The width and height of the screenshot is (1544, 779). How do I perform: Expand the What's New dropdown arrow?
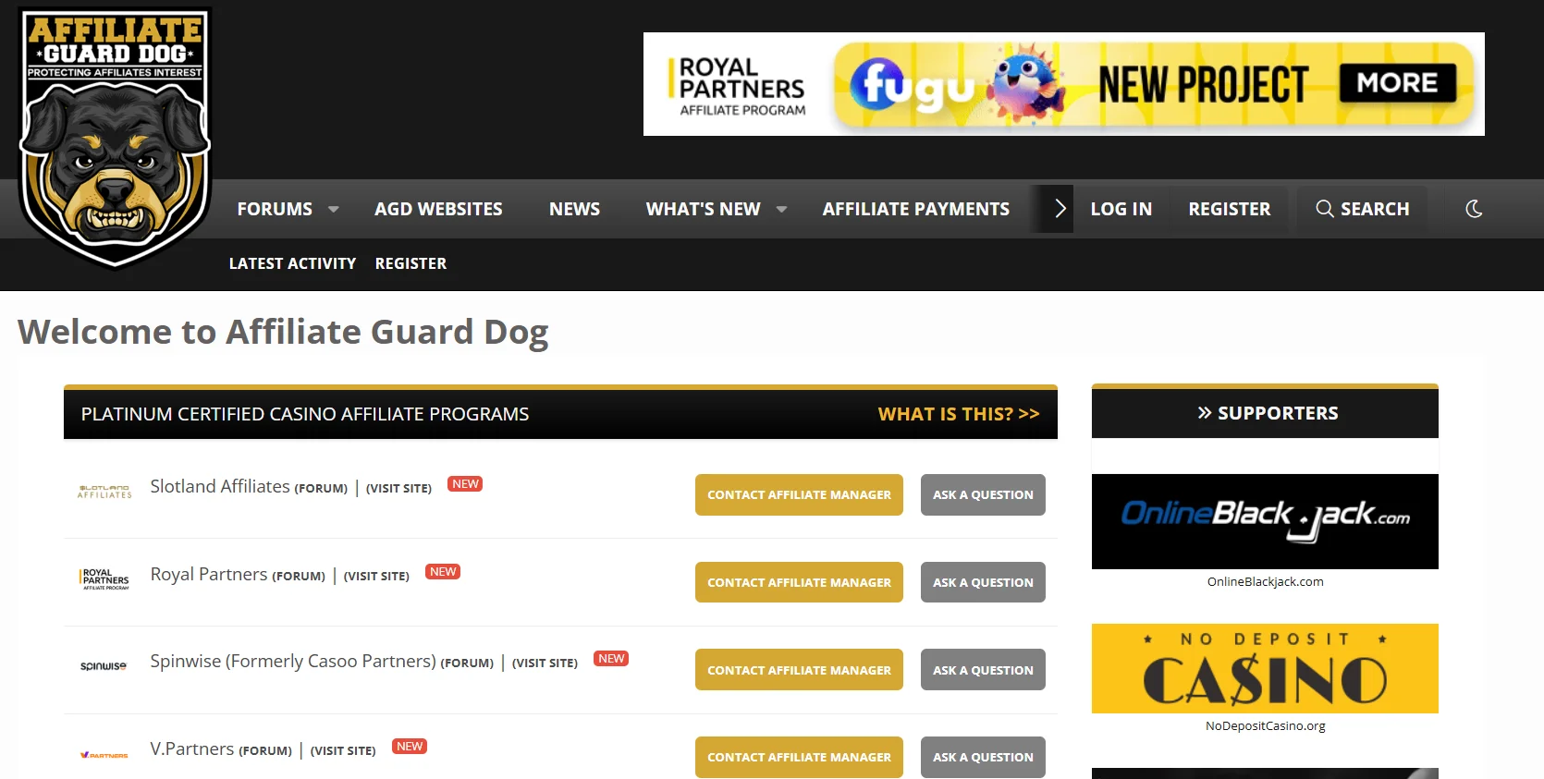[x=781, y=210]
